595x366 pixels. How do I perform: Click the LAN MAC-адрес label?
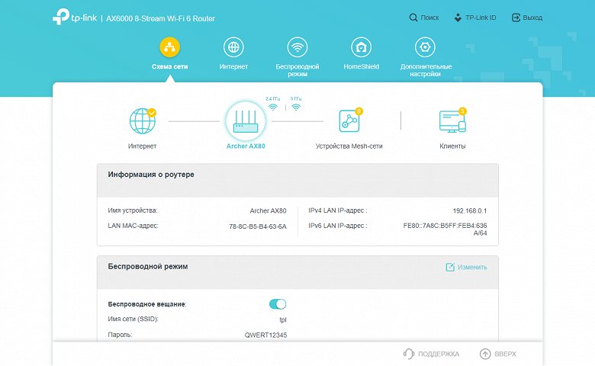tap(133, 226)
